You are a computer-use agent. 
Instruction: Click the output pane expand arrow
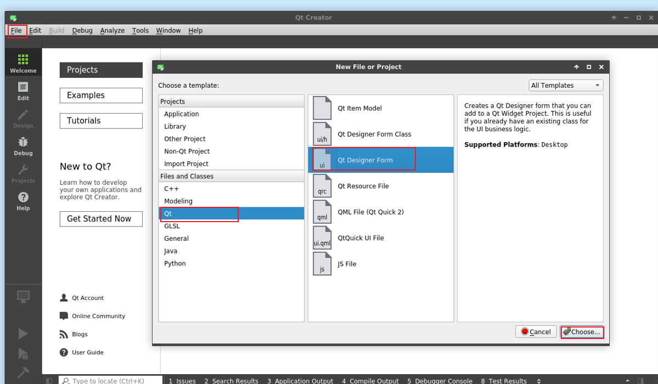point(627,381)
